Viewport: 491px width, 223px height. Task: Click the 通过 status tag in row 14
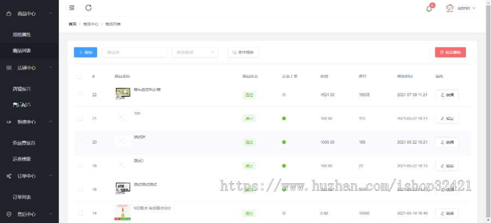click(x=249, y=214)
